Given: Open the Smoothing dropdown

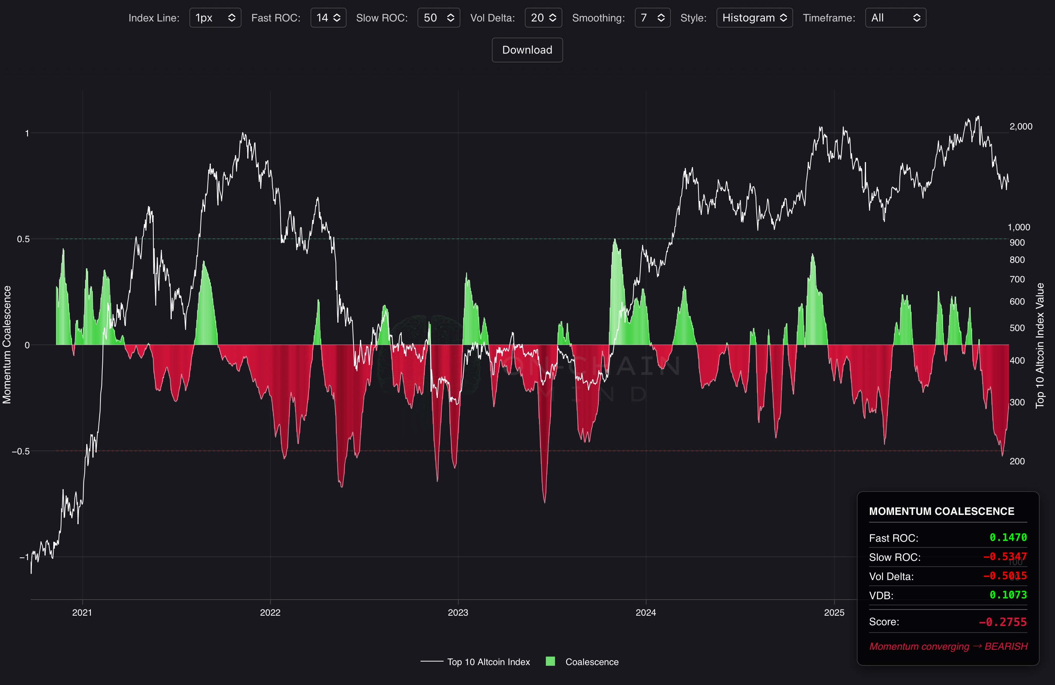Looking at the screenshot, I should pos(652,18).
